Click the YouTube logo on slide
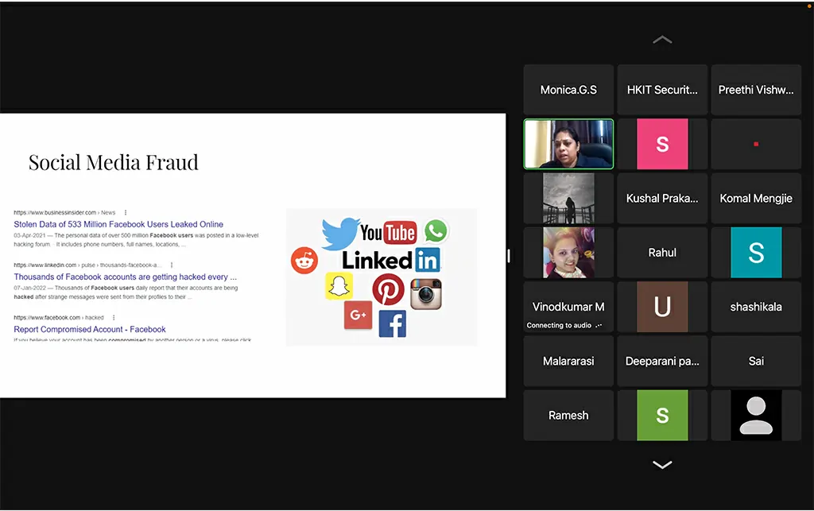The image size is (814, 511). point(388,233)
